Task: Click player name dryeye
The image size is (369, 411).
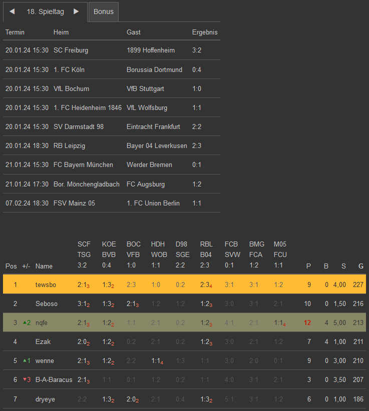Action: [x=45, y=398]
